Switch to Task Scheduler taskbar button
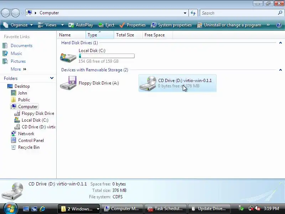 166,209
